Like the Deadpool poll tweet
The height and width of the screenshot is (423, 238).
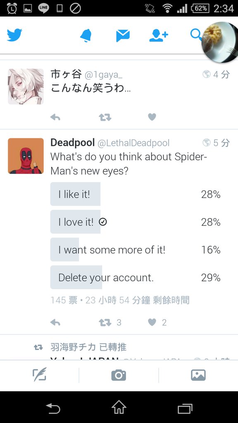coord(152,322)
